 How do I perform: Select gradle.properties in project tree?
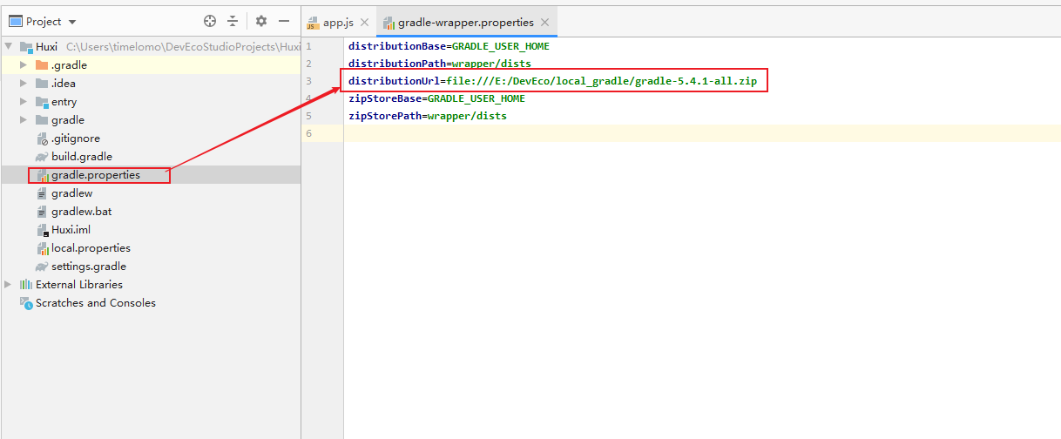click(95, 175)
